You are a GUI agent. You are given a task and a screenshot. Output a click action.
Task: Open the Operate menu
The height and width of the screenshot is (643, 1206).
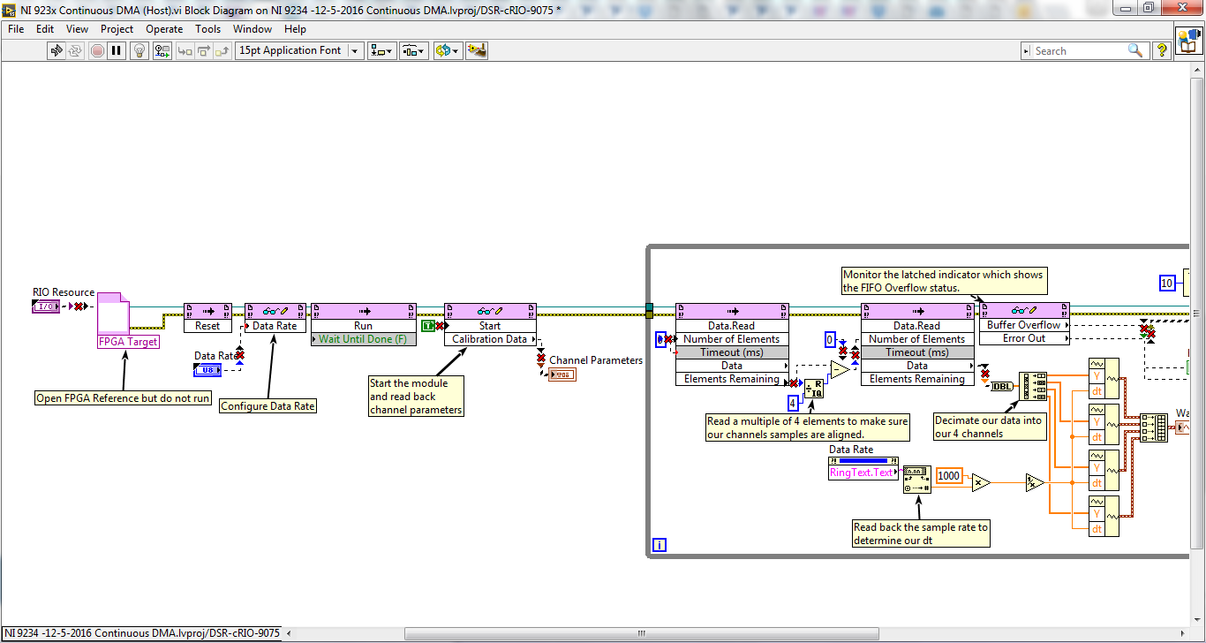tap(164, 29)
